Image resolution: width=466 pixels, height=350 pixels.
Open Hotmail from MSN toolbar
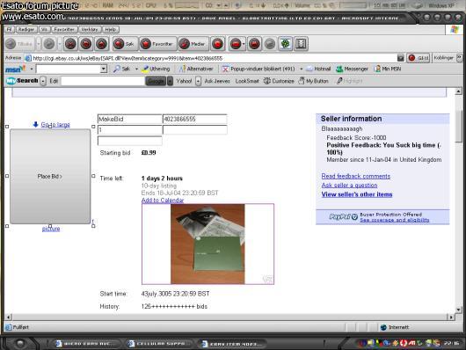pos(318,69)
